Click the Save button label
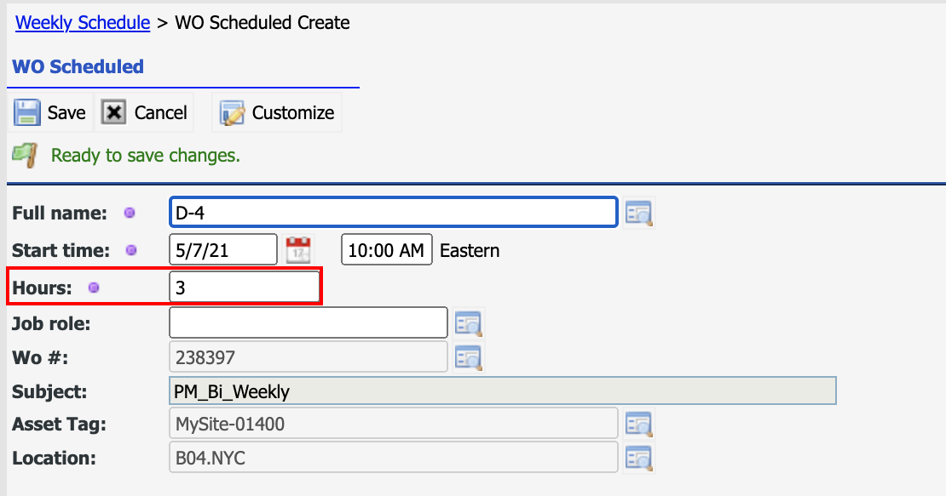The width and height of the screenshot is (946, 496). coord(66,112)
